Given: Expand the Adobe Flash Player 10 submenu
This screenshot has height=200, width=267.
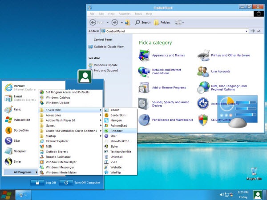Looking at the screenshot, I should 71,120.
